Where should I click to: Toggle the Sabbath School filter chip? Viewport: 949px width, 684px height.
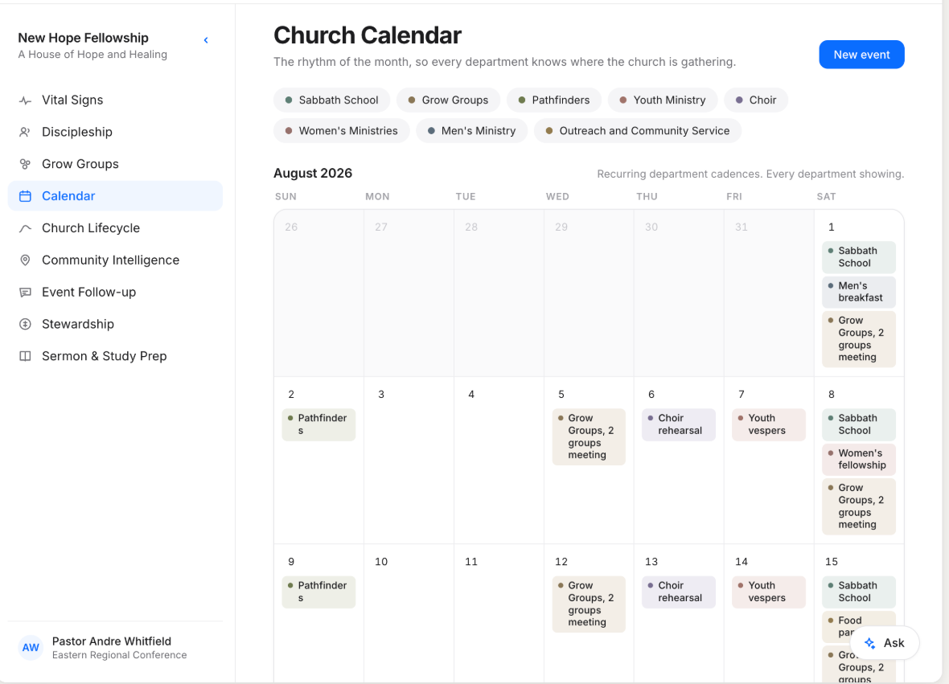331,100
